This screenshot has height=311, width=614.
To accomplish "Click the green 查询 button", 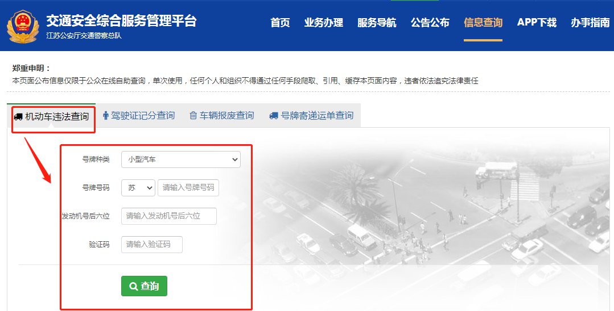I will click(x=144, y=286).
